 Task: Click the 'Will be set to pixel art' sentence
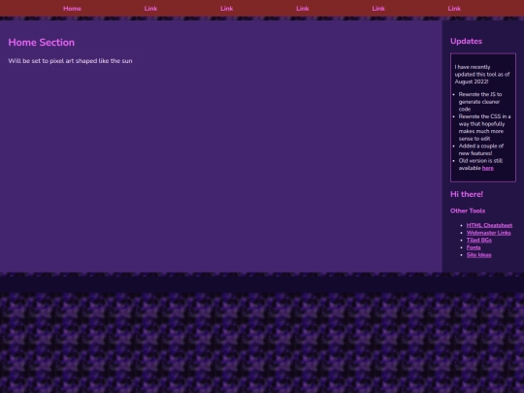(x=70, y=61)
